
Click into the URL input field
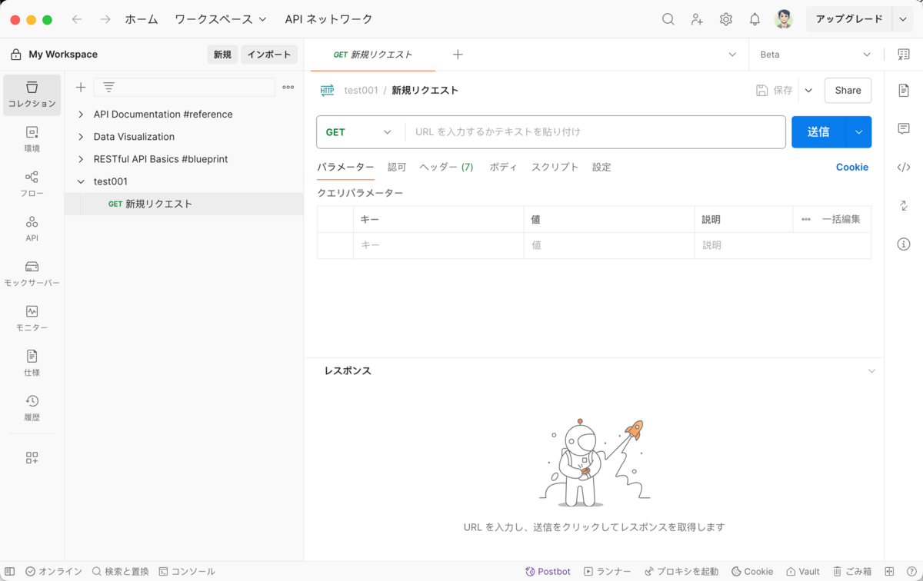click(595, 132)
